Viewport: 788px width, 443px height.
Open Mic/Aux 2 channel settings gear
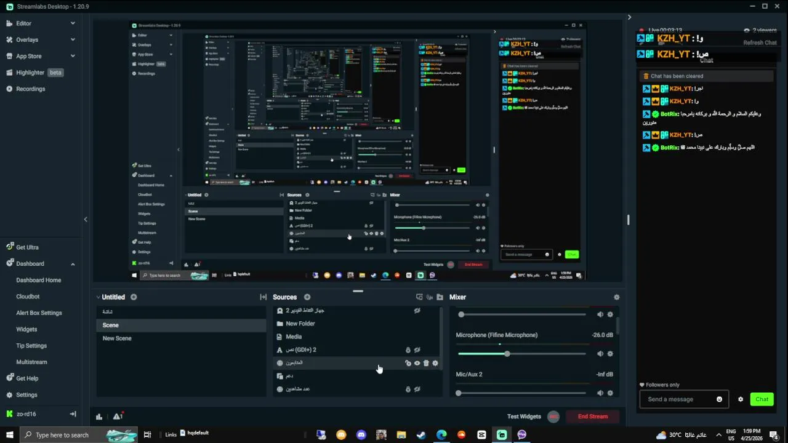tap(610, 393)
